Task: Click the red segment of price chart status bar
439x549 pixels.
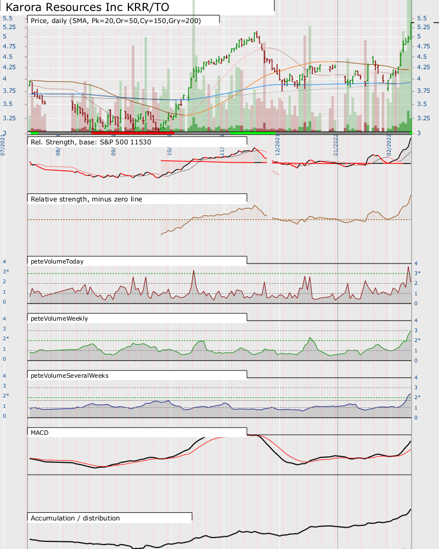Action: click(133, 133)
